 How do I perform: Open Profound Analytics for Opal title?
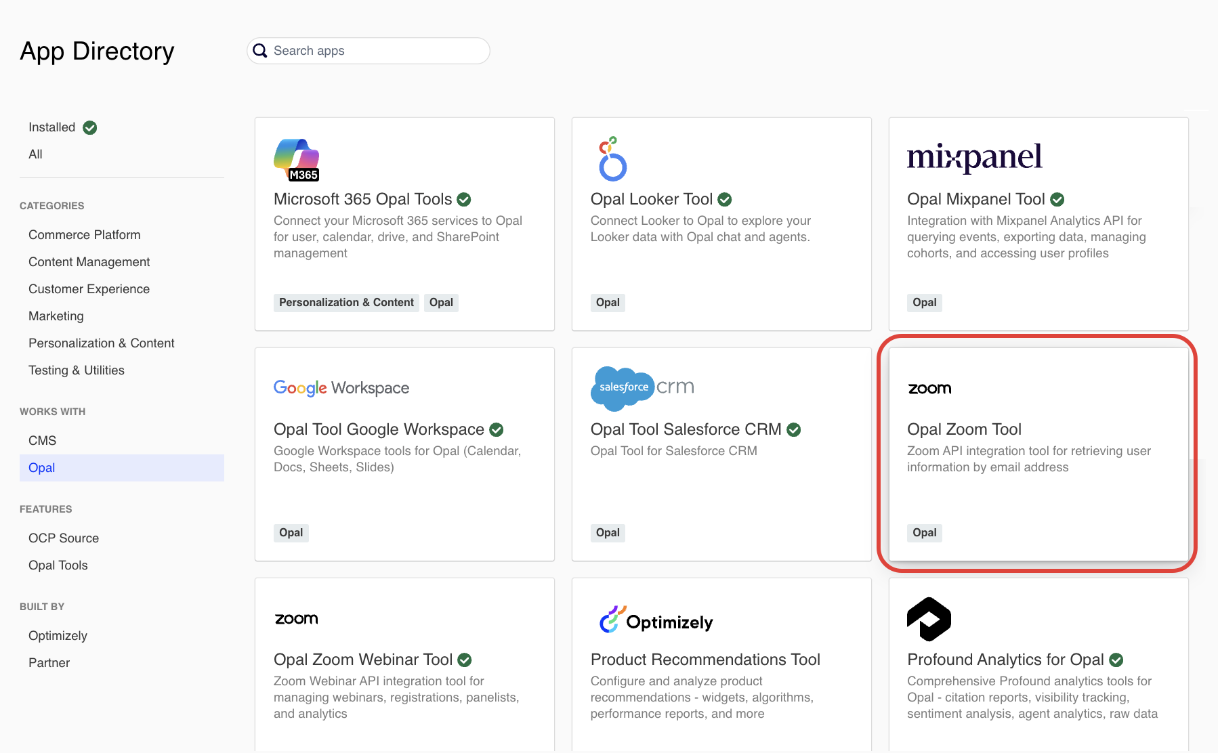pos(1005,660)
